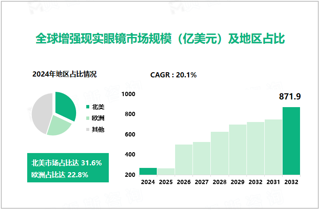
Task: Click the bar above the 2029 label
Action: pos(238,150)
